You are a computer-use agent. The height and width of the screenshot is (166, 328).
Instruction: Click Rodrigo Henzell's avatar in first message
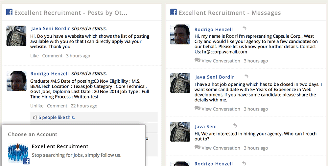[x=180, y=34]
